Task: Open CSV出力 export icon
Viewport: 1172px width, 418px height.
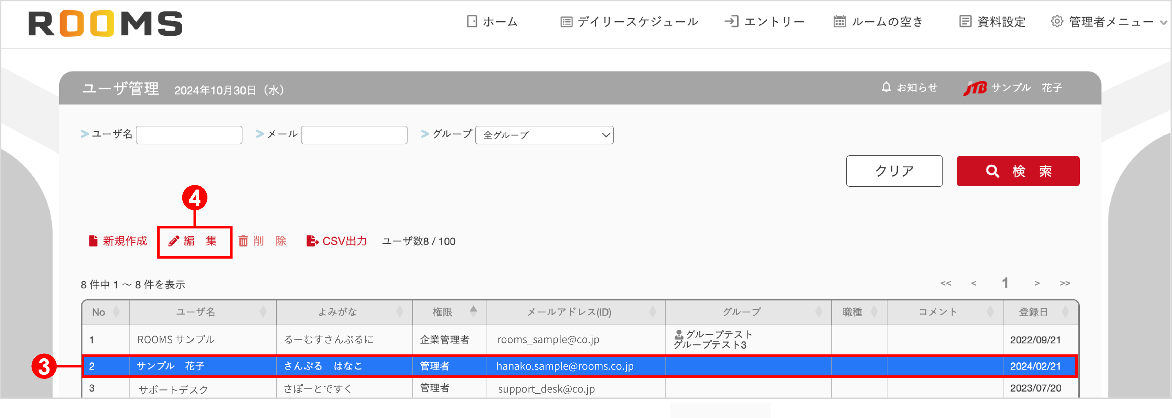Action: pos(312,241)
